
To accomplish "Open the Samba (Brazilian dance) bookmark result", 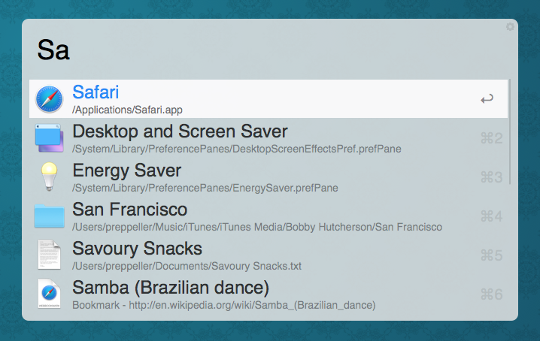I will [171, 288].
